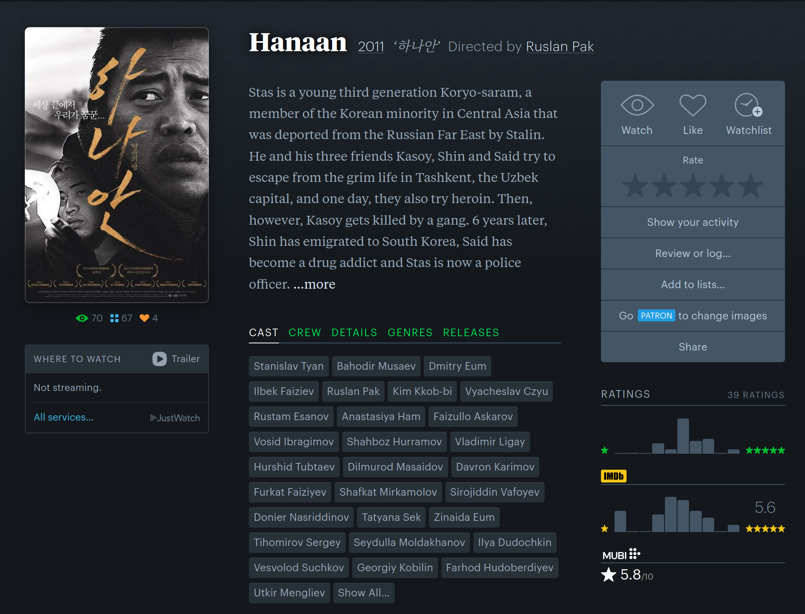Open the 2011 release year link

(371, 47)
